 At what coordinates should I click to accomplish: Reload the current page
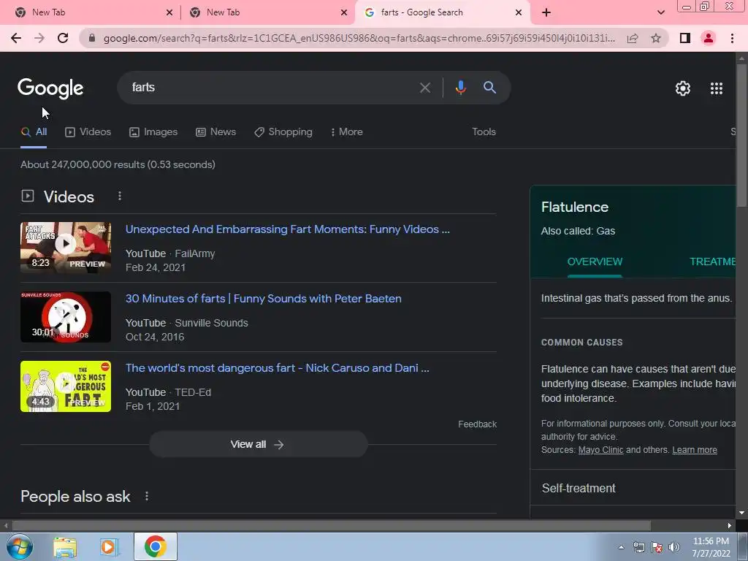[63, 38]
